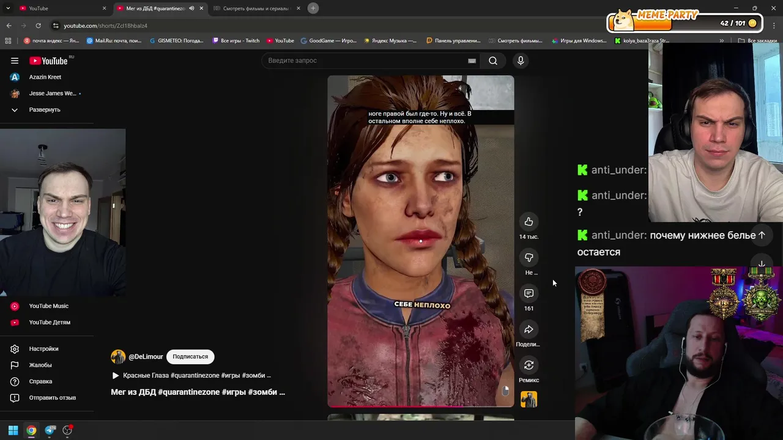This screenshot has height=440, width=783.
Task: Reload the current page
Action: [x=38, y=26]
